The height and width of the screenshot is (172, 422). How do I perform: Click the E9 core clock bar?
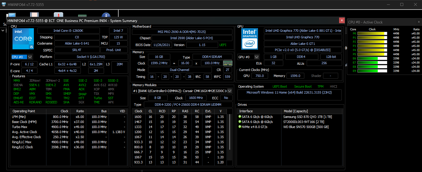pyautogui.click(x=372, y=71)
